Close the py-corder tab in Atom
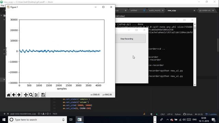Viewport: 219px width, 123px height. tap(213, 11)
